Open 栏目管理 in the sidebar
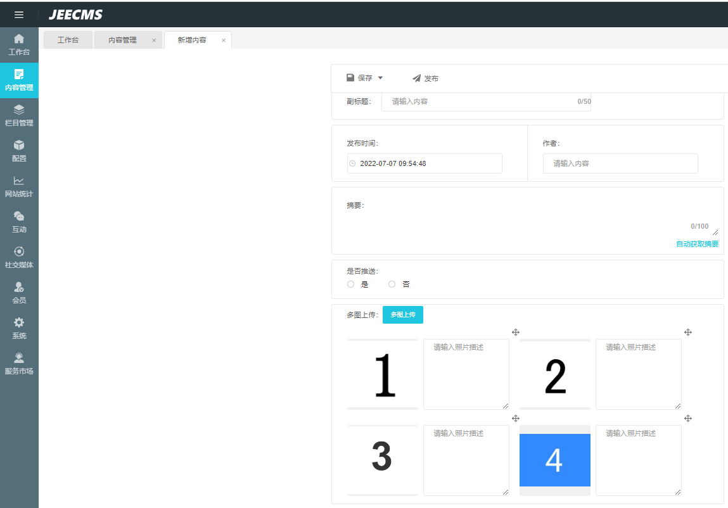The height and width of the screenshot is (508, 728). coord(19,116)
